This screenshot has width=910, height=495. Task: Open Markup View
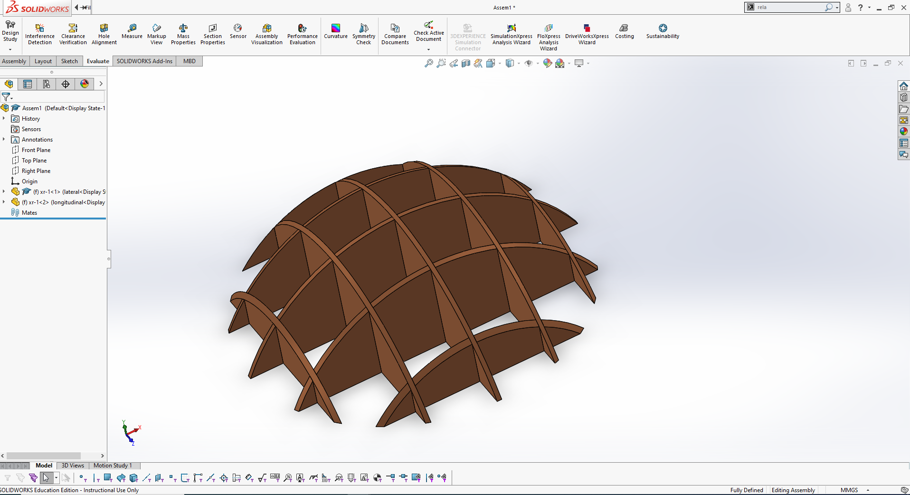157,34
